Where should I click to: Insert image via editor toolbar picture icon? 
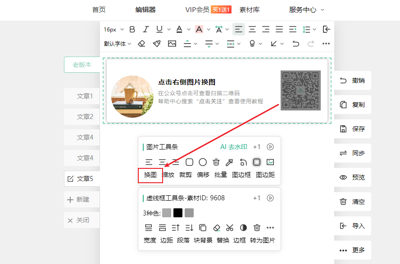pos(172,44)
